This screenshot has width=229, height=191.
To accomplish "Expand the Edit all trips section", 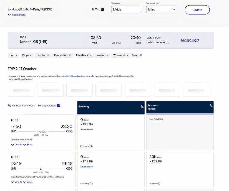I will [x=17, y=14].
